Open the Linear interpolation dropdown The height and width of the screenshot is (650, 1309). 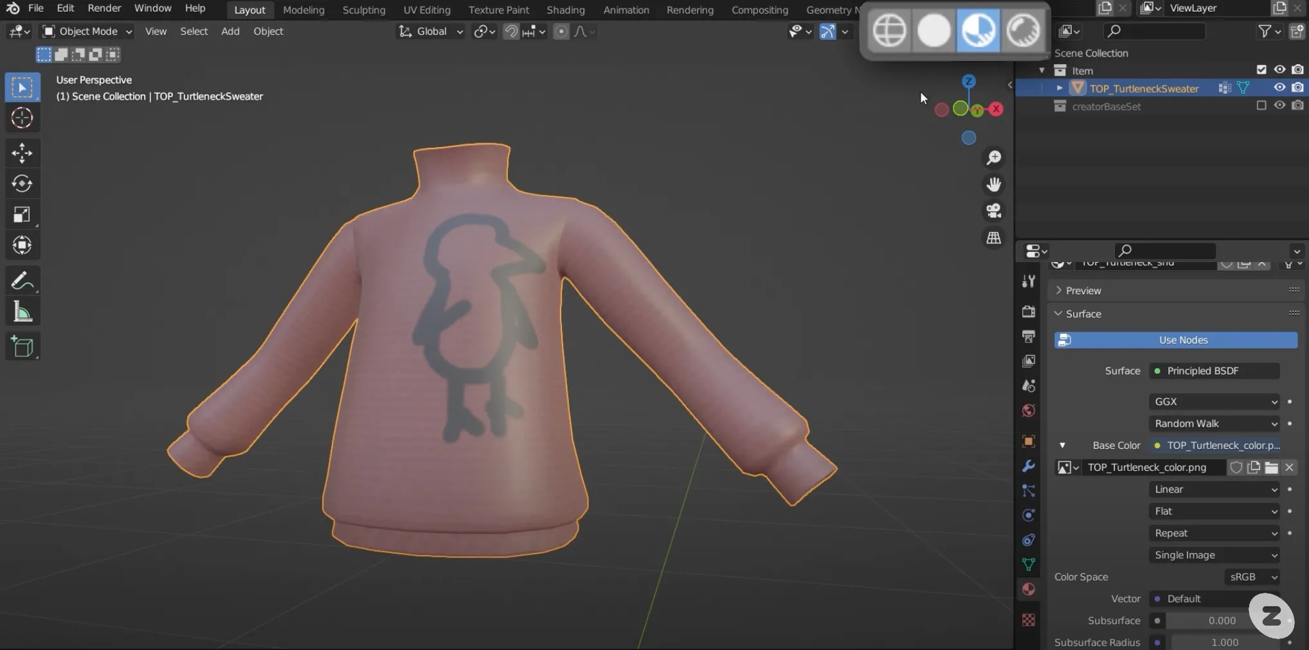[x=1214, y=489]
